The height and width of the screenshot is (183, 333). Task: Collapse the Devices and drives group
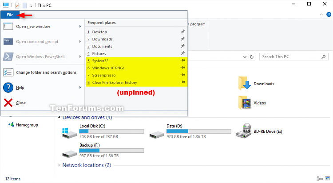[59, 117]
